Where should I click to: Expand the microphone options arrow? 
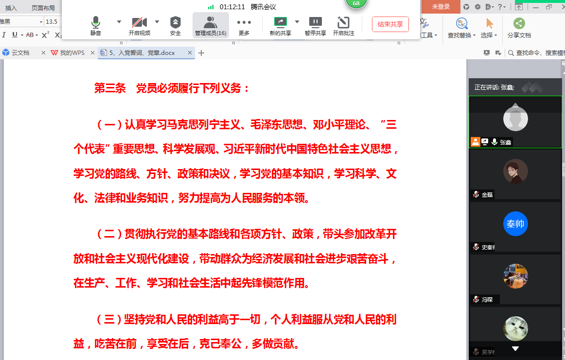coord(119,22)
